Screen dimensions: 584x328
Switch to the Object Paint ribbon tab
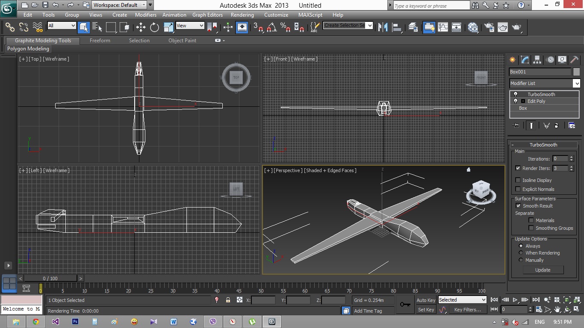(x=182, y=41)
